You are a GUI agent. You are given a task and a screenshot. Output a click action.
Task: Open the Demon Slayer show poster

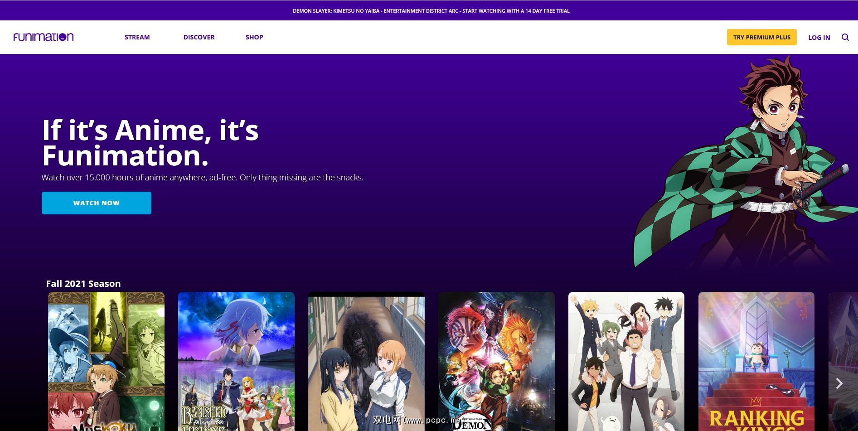(496, 361)
